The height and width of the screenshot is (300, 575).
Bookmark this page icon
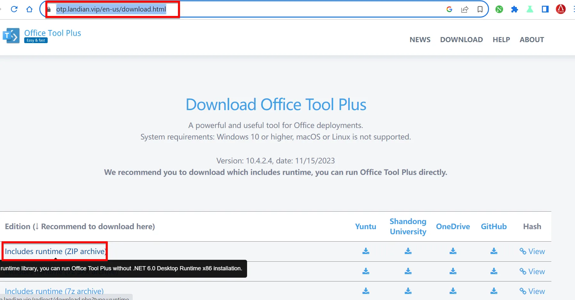[x=480, y=9]
